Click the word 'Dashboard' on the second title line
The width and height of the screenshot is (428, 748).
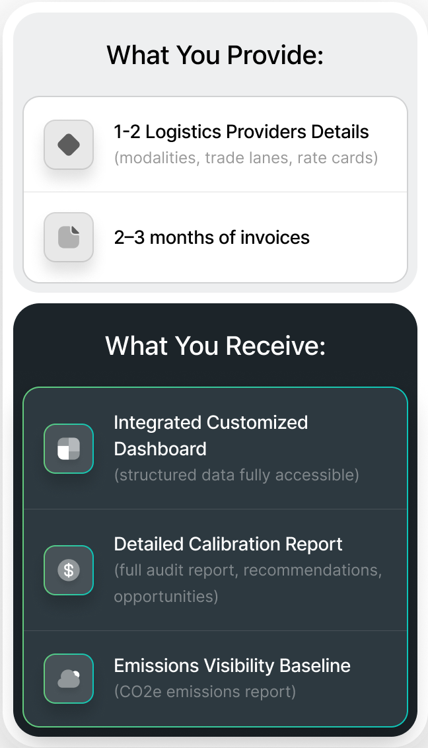pos(160,449)
